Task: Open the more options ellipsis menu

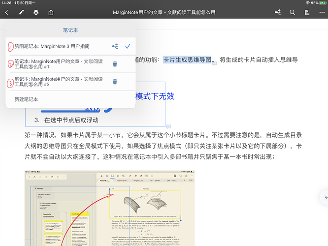Action: [322, 12]
